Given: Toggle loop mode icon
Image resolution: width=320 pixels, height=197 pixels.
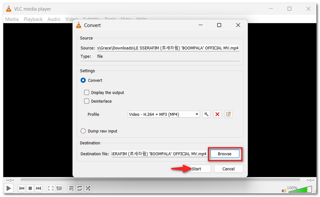Looking at the screenshot, I should tap(80, 188).
